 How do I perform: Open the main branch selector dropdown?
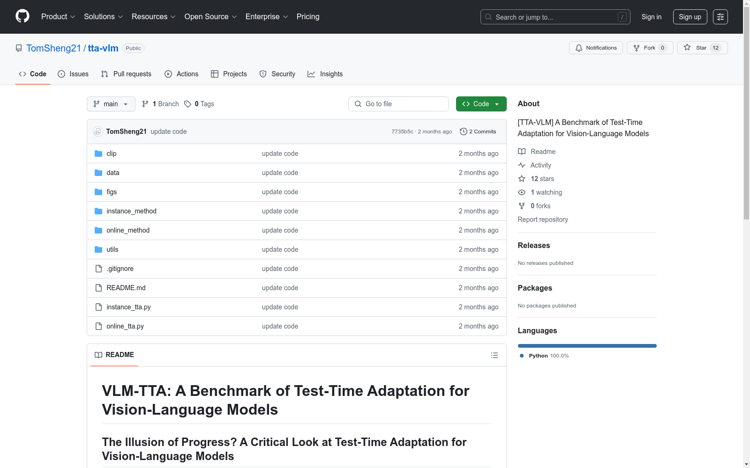click(111, 104)
